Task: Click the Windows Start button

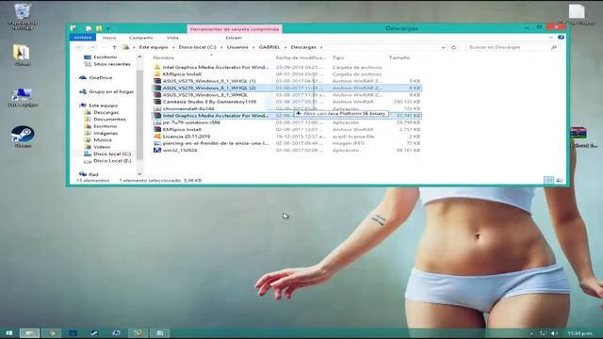Action: point(9,332)
